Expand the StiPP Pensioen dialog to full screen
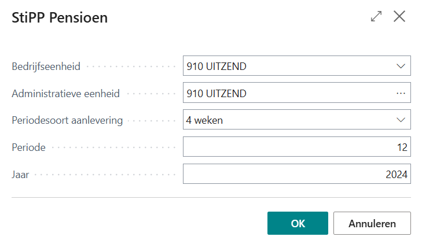The height and width of the screenshot is (244, 422). [x=376, y=17]
